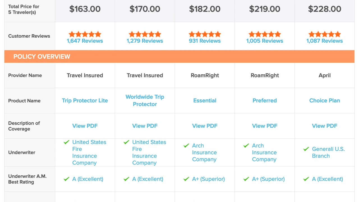Open the Choice Plan product link
359x202 pixels.
point(325,100)
